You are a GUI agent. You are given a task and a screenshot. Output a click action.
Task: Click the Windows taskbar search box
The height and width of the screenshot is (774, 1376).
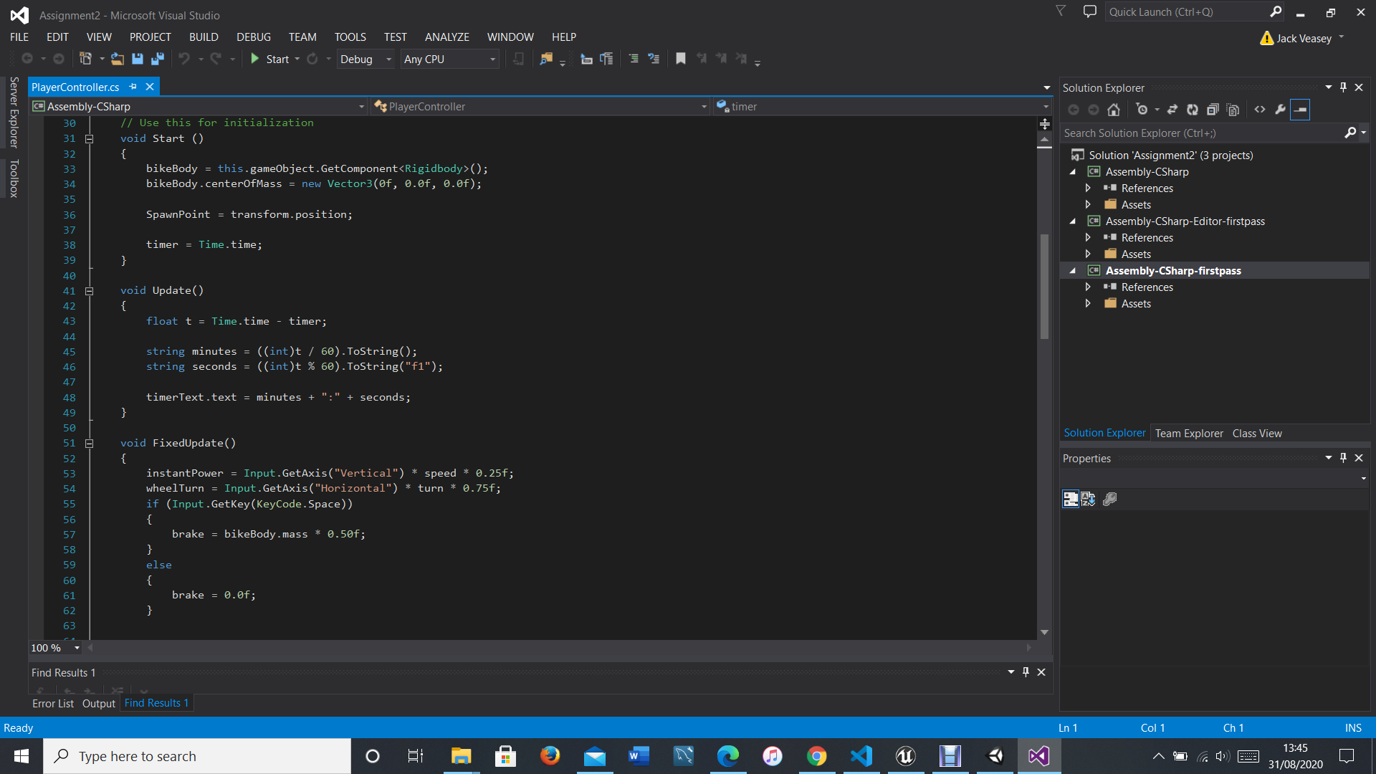click(x=197, y=756)
